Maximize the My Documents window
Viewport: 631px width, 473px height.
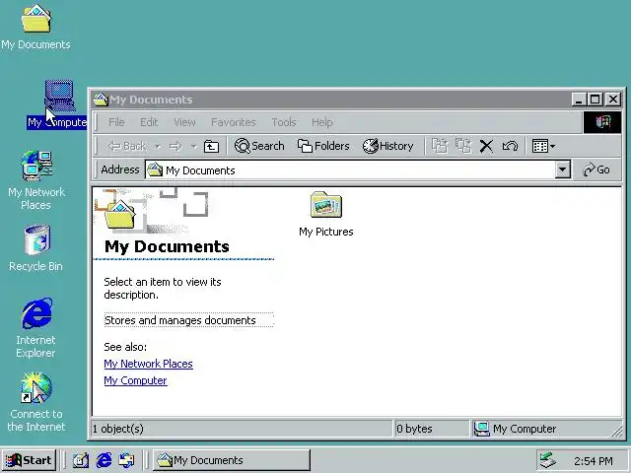click(595, 100)
